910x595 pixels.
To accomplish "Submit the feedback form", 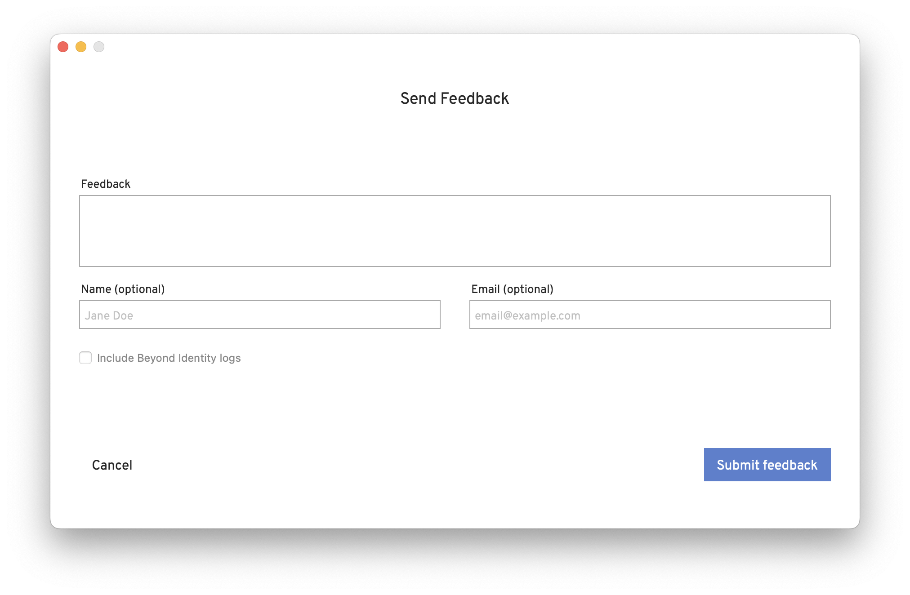I will (x=767, y=465).
